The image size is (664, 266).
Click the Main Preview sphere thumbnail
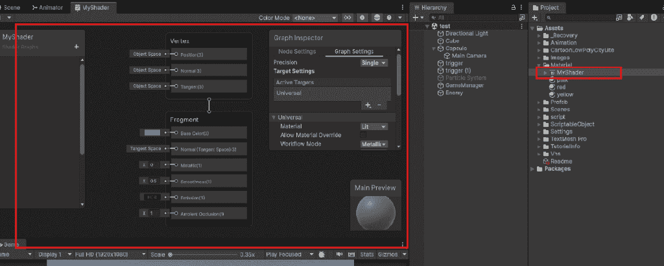[x=375, y=212]
